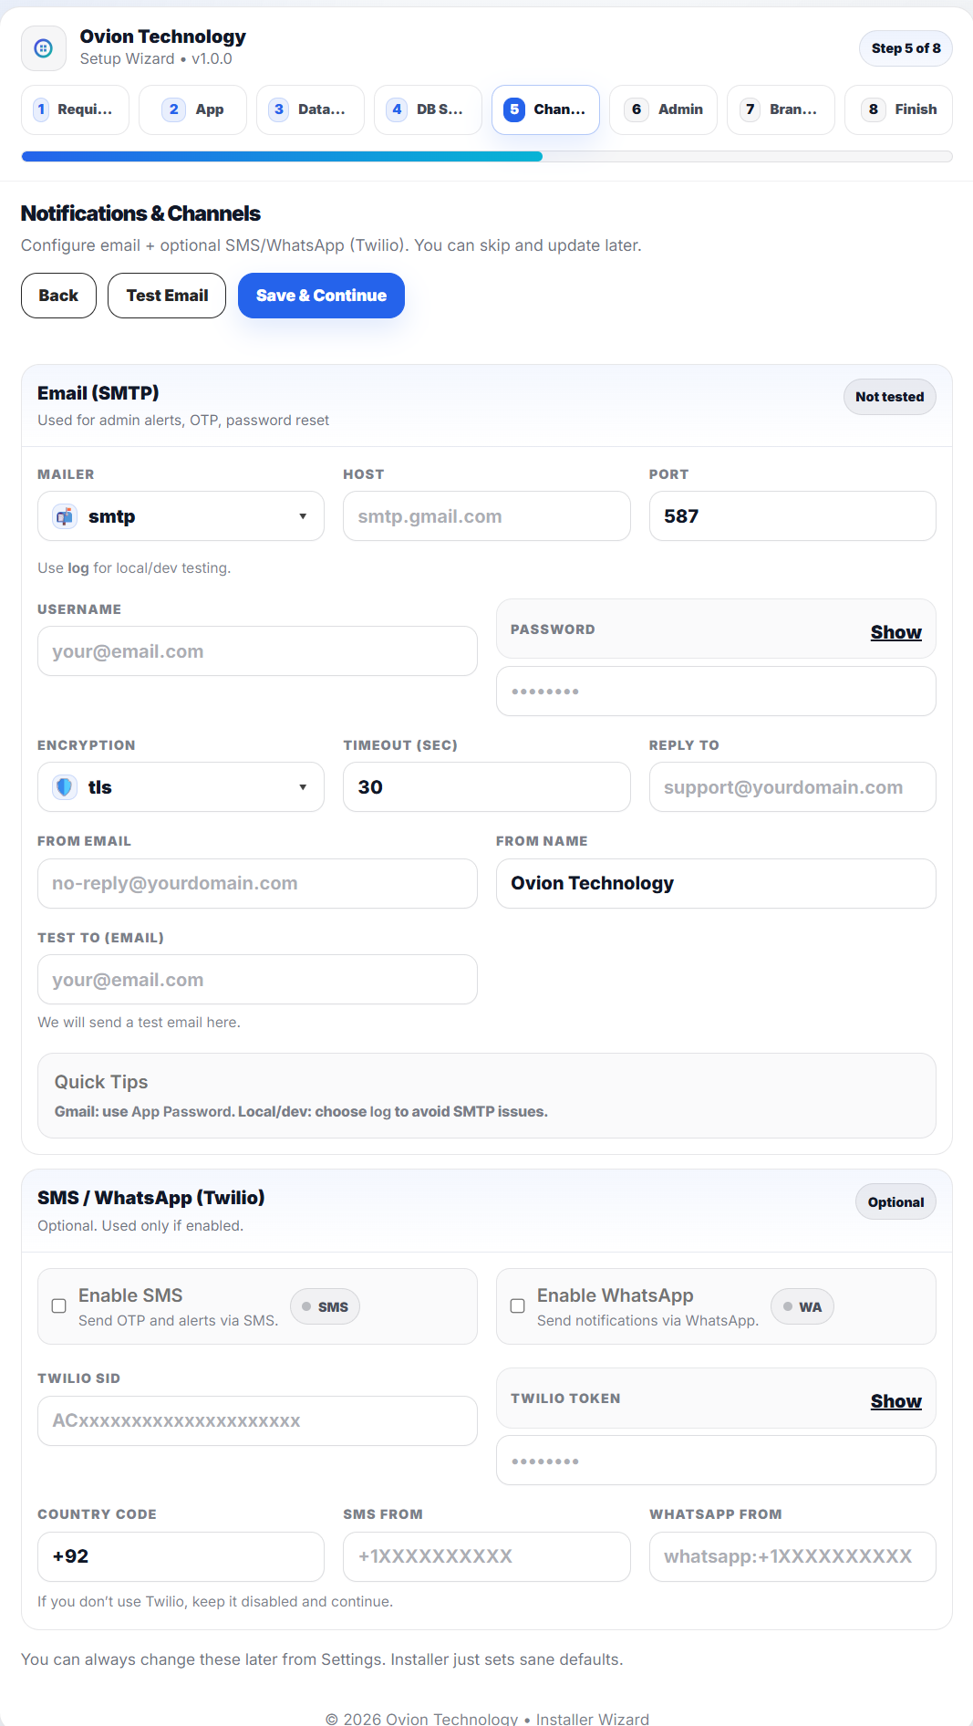This screenshot has height=1726, width=973.
Task: Enable the SMS checkbox
Action: [59, 1306]
